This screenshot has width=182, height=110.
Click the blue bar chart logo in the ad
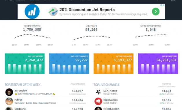point(32,11)
